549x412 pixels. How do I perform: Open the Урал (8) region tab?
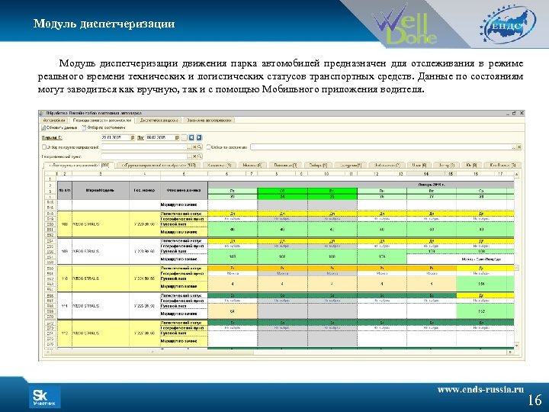point(419,165)
